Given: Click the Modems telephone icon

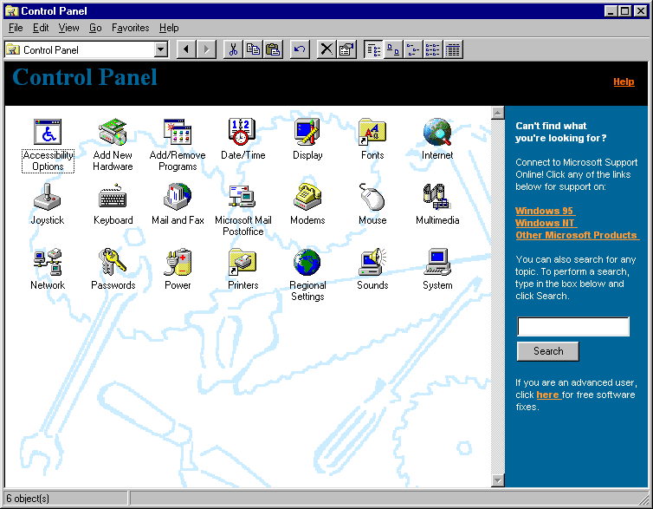Looking at the screenshot, I should click(x=307, y=197).
